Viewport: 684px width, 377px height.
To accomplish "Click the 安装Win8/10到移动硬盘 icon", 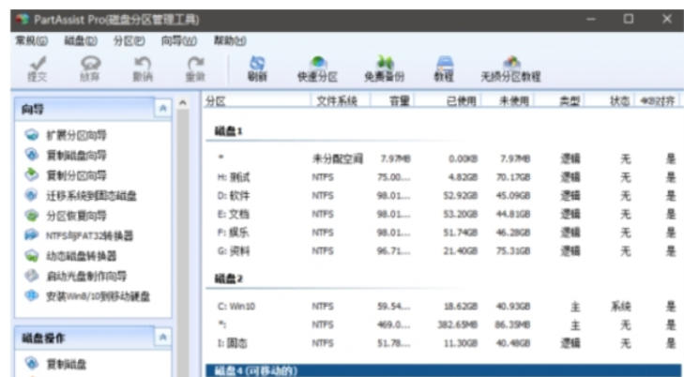I will (x=31, y=296).
